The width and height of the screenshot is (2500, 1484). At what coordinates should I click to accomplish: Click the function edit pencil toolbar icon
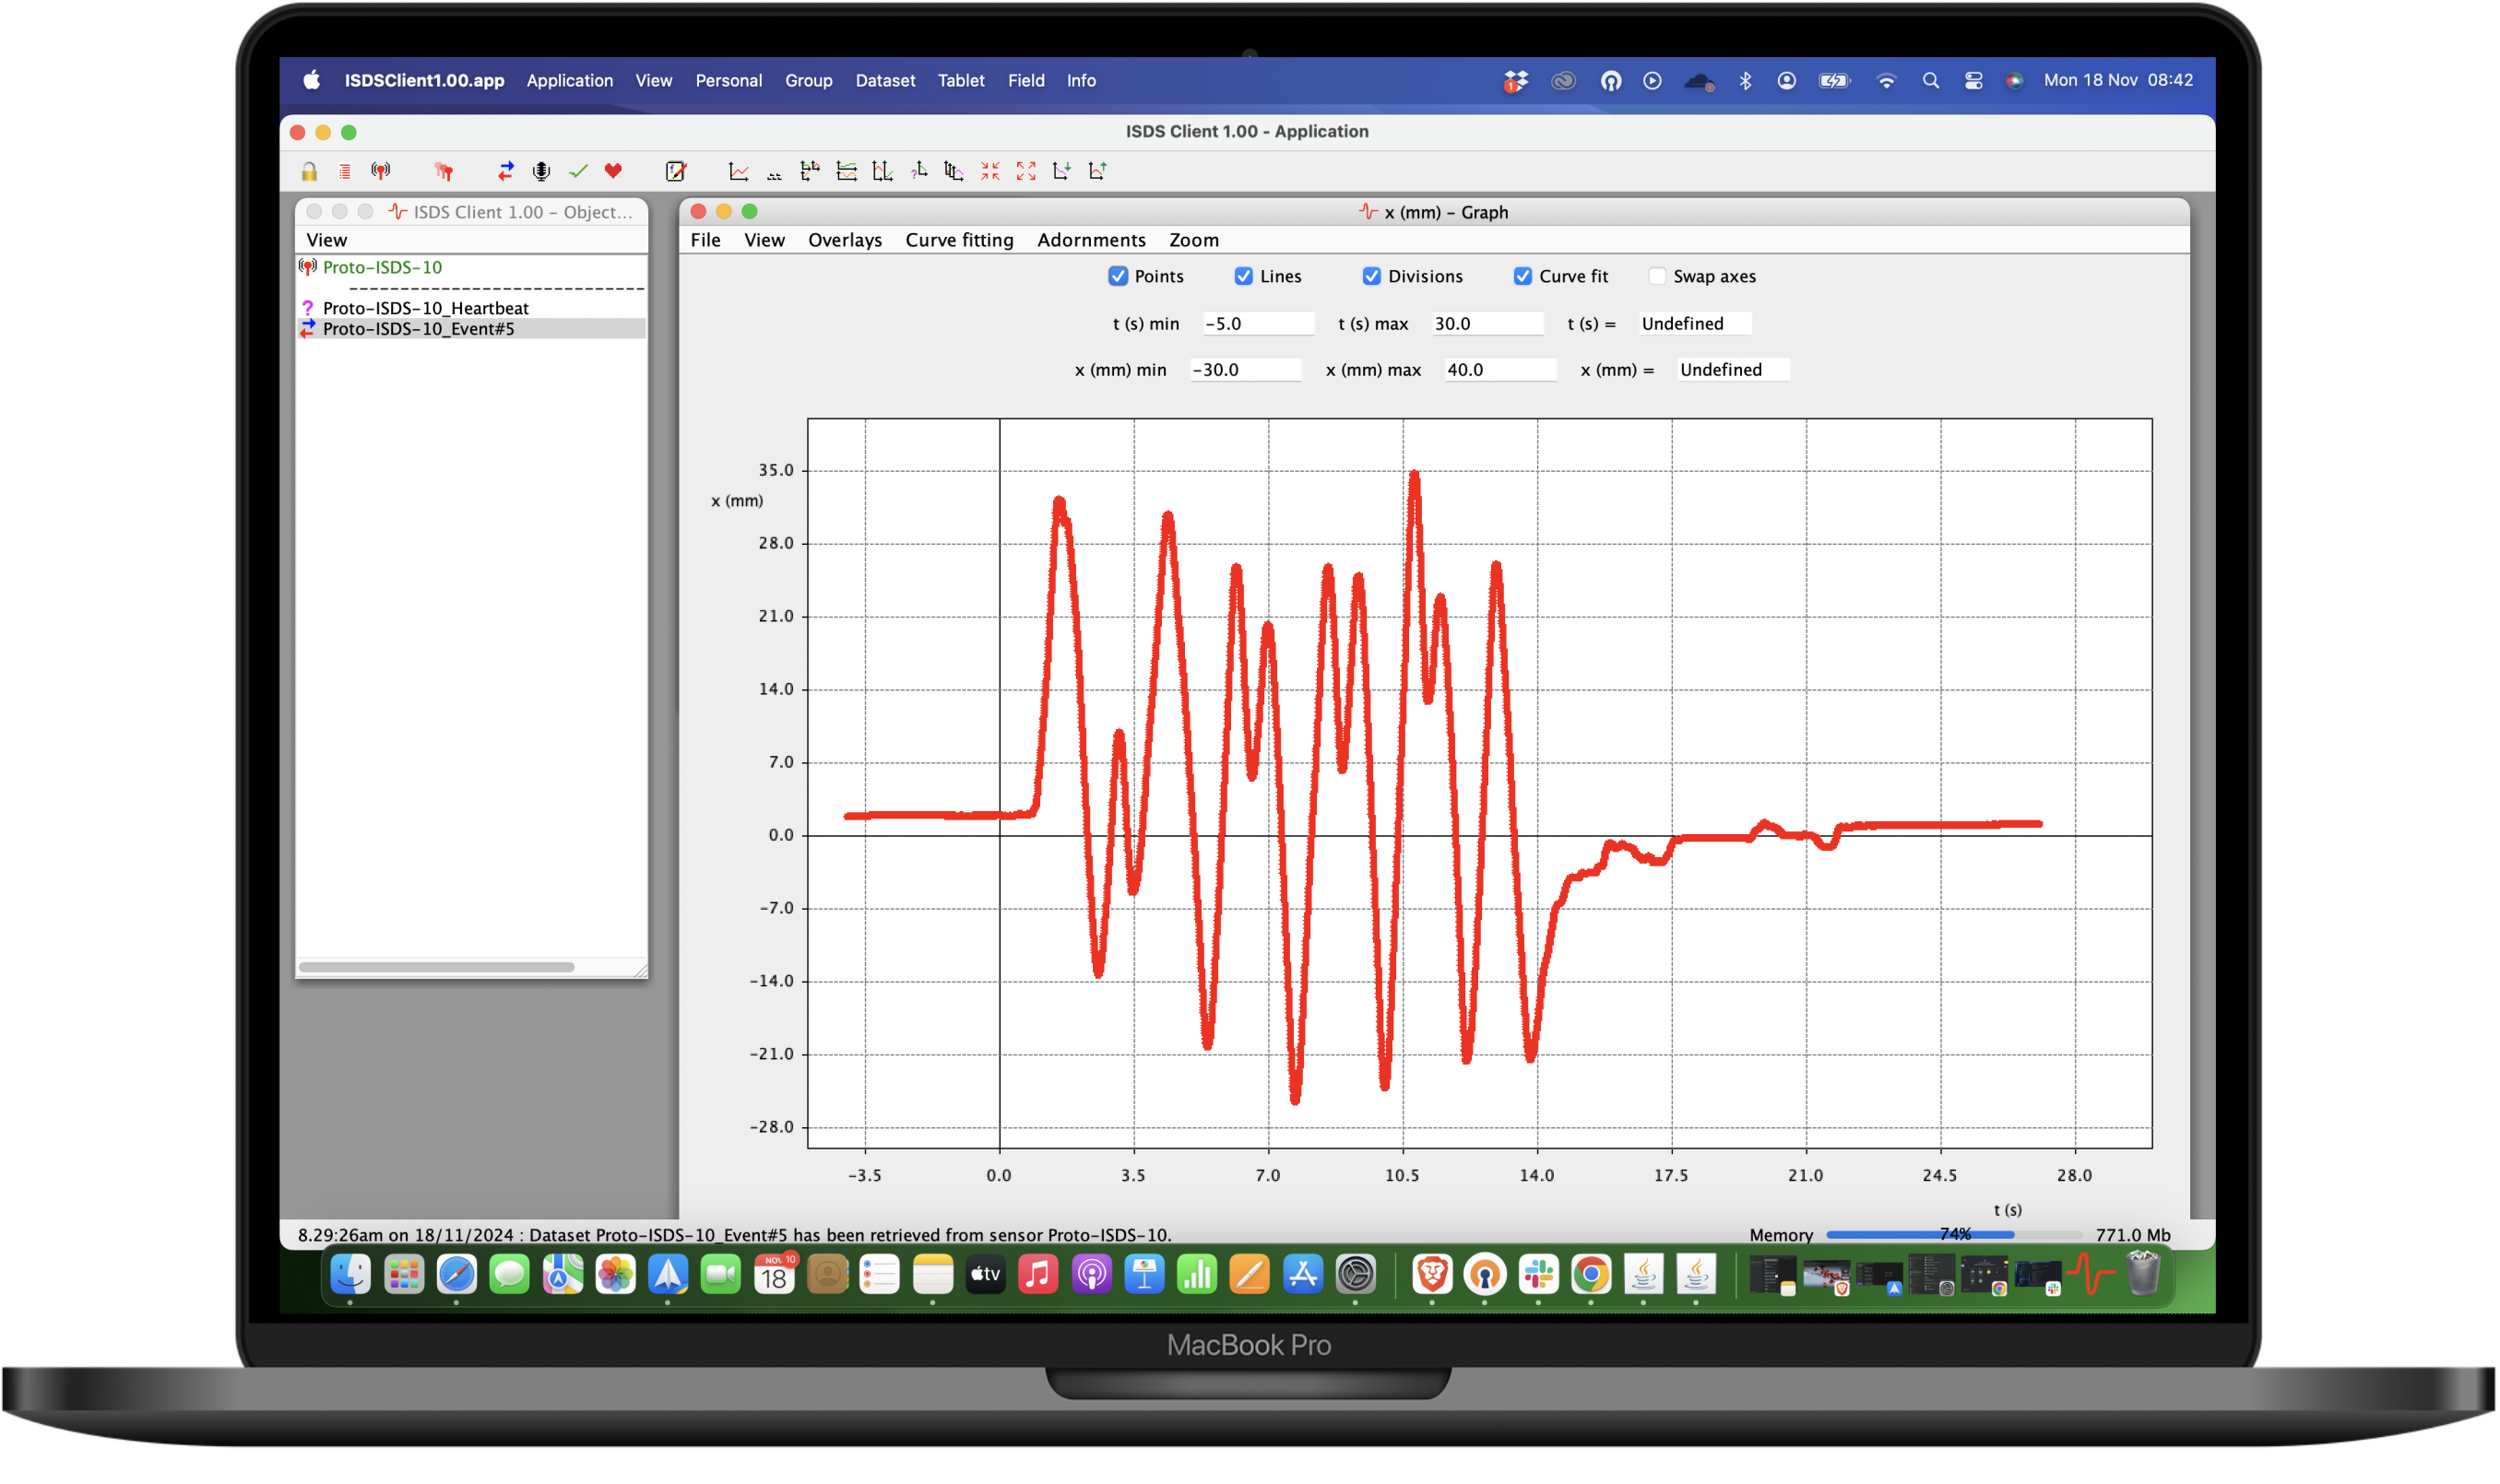[676, 171]
